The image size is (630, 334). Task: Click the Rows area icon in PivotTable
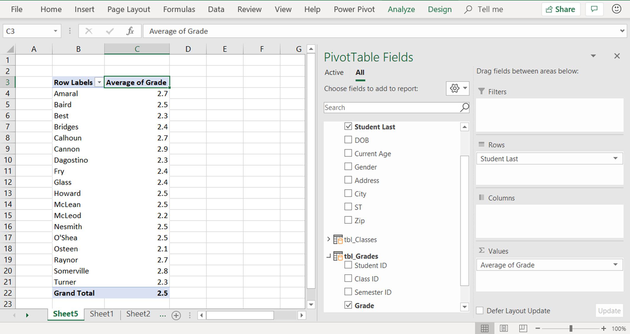tap(481, 145)
